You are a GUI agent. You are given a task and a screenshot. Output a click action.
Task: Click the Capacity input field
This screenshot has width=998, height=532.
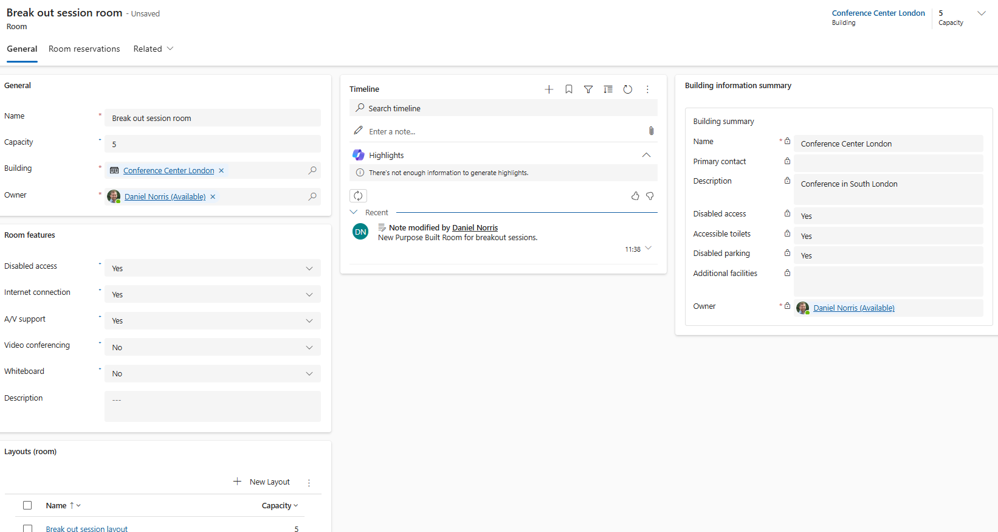tap(213, 144)
